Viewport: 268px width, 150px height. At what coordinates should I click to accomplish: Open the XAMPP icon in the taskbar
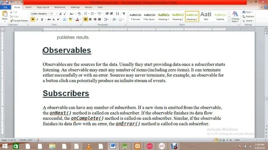pyautogui.click(x=137, y=146)
